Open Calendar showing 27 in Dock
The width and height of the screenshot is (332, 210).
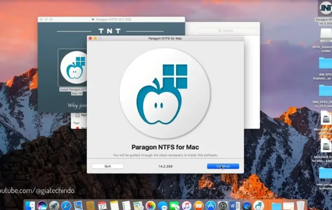coord(102,206)
